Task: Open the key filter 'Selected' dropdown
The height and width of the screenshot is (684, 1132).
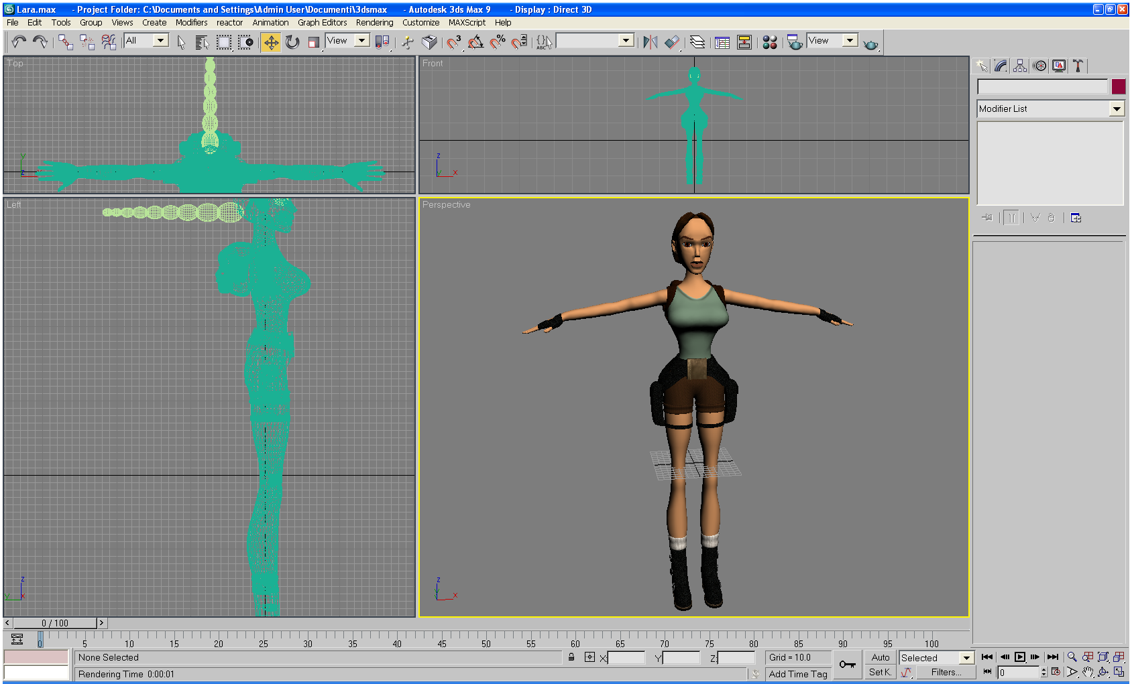Action: coord(966,658)
